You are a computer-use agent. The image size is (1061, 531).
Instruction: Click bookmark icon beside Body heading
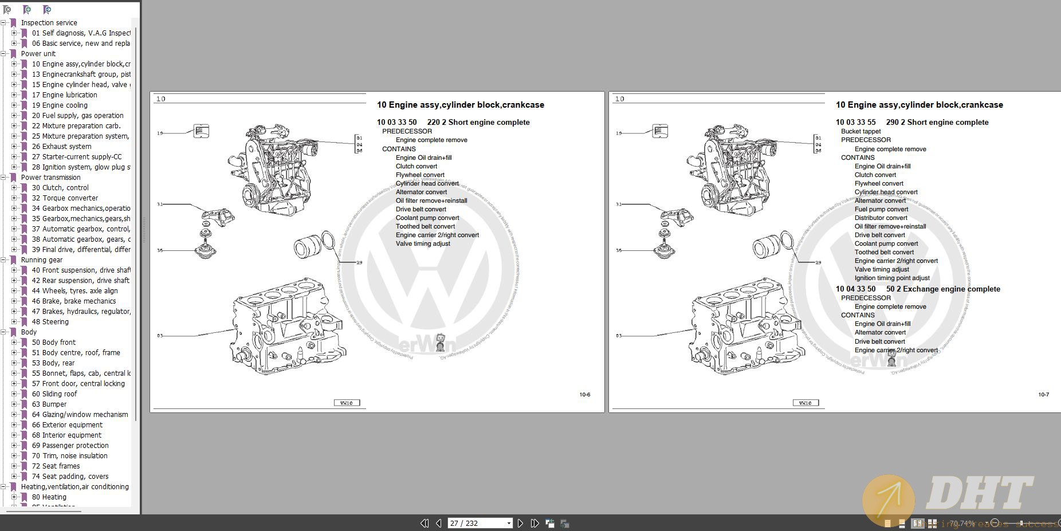click(13, 332)
